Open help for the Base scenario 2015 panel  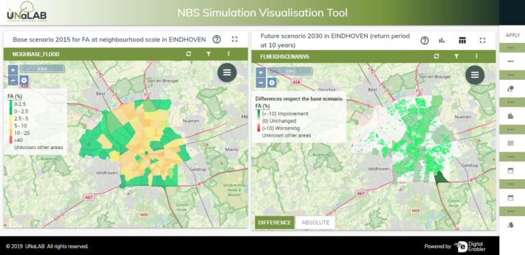click(x=217, y=40)
